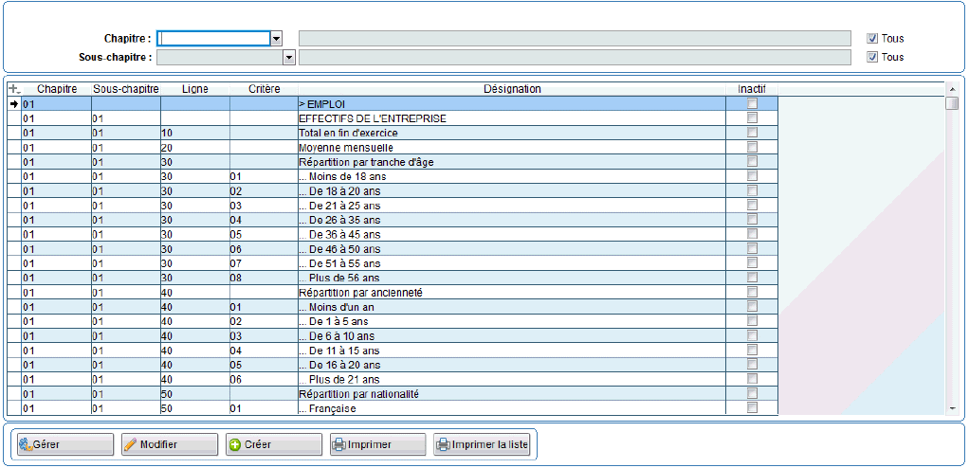Tick Inactif checkbox for > EMPLOI row

click(752, 103)
